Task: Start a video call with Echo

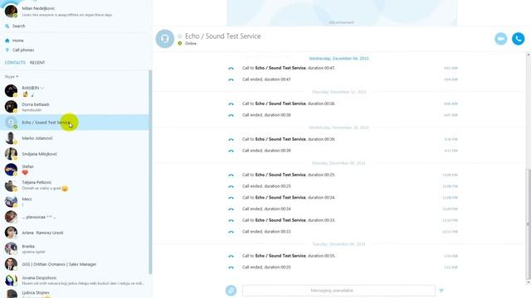Action: [x=500, y=39]
